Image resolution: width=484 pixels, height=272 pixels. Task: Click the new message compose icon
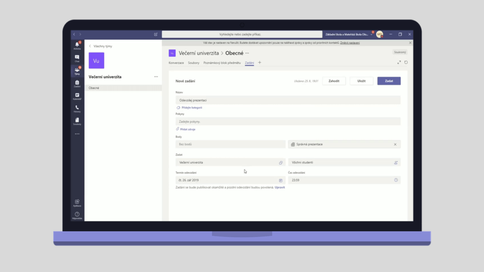click(156, 34)
